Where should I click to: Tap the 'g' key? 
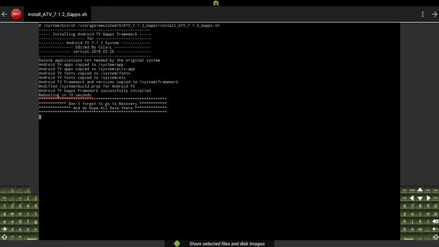pos(35,221)
